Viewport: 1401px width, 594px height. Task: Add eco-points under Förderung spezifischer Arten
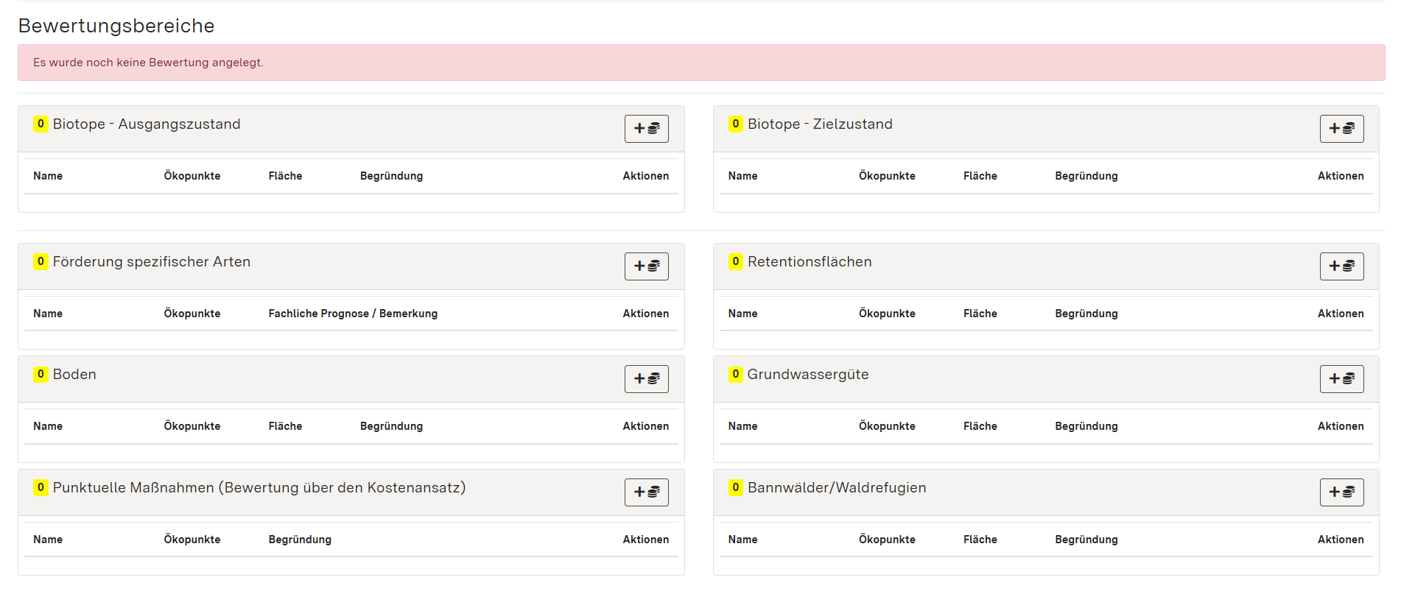tap(646, 266)
